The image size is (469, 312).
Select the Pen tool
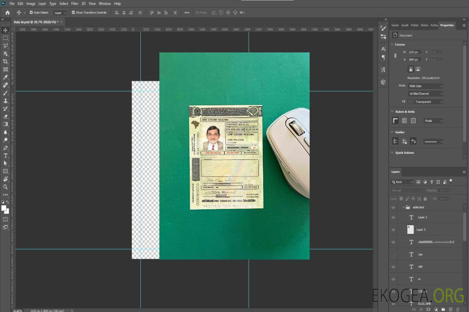[x=5, y=148]
